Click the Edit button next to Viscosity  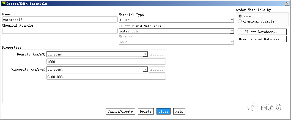click(157, 70)
